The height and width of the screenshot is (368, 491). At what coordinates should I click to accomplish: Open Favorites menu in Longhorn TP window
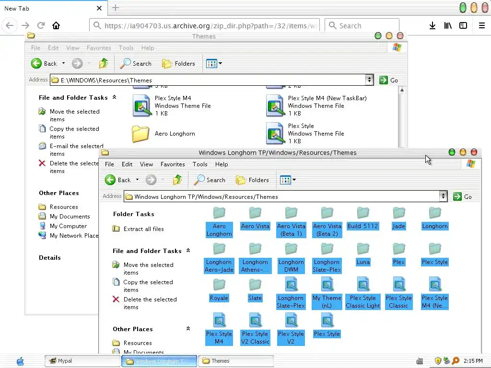[173, 164]
